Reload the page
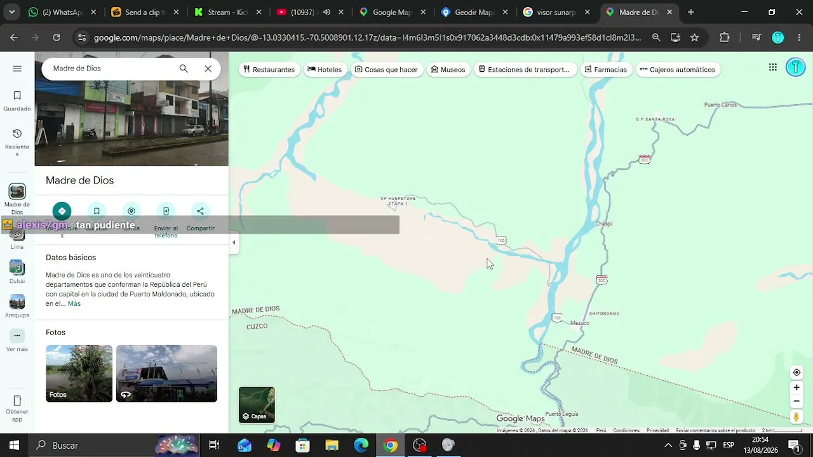The image size is (813, 457). [57, 37]
